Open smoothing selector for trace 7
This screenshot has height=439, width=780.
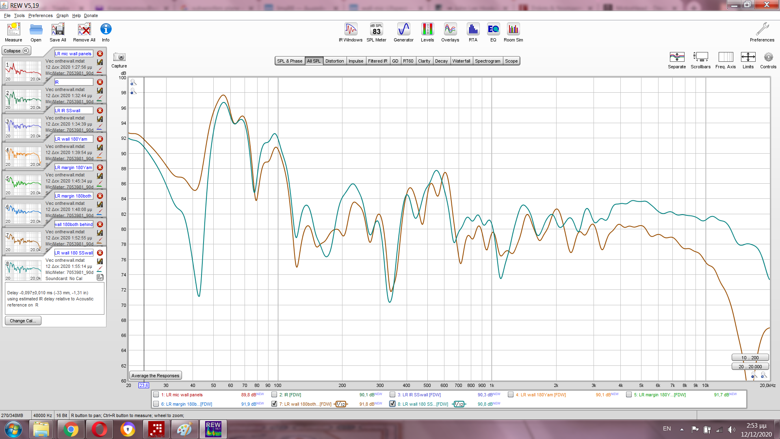coord(341,404)
